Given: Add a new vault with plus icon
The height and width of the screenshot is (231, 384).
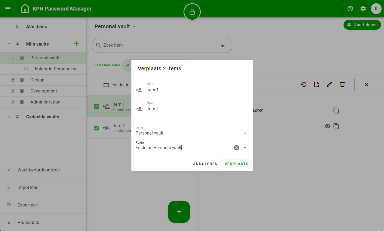Looking at the screenshot, I should coord(77,44).
